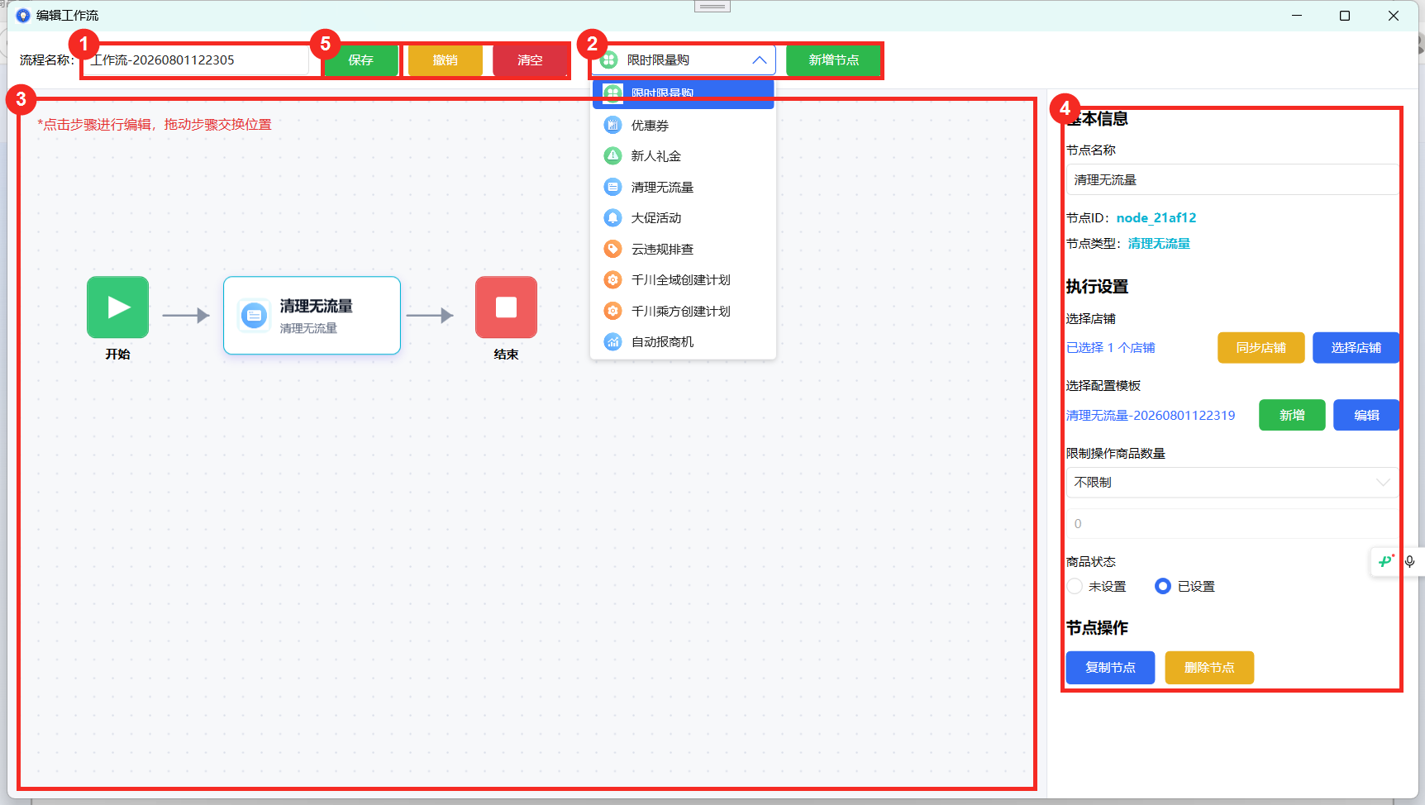Click the 删除节点 button
1425x805 pixels.
click(1209, 667)
